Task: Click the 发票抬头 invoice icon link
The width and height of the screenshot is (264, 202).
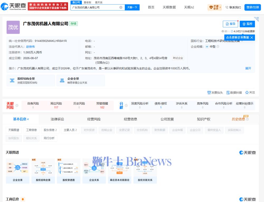Action: (215, 93)
